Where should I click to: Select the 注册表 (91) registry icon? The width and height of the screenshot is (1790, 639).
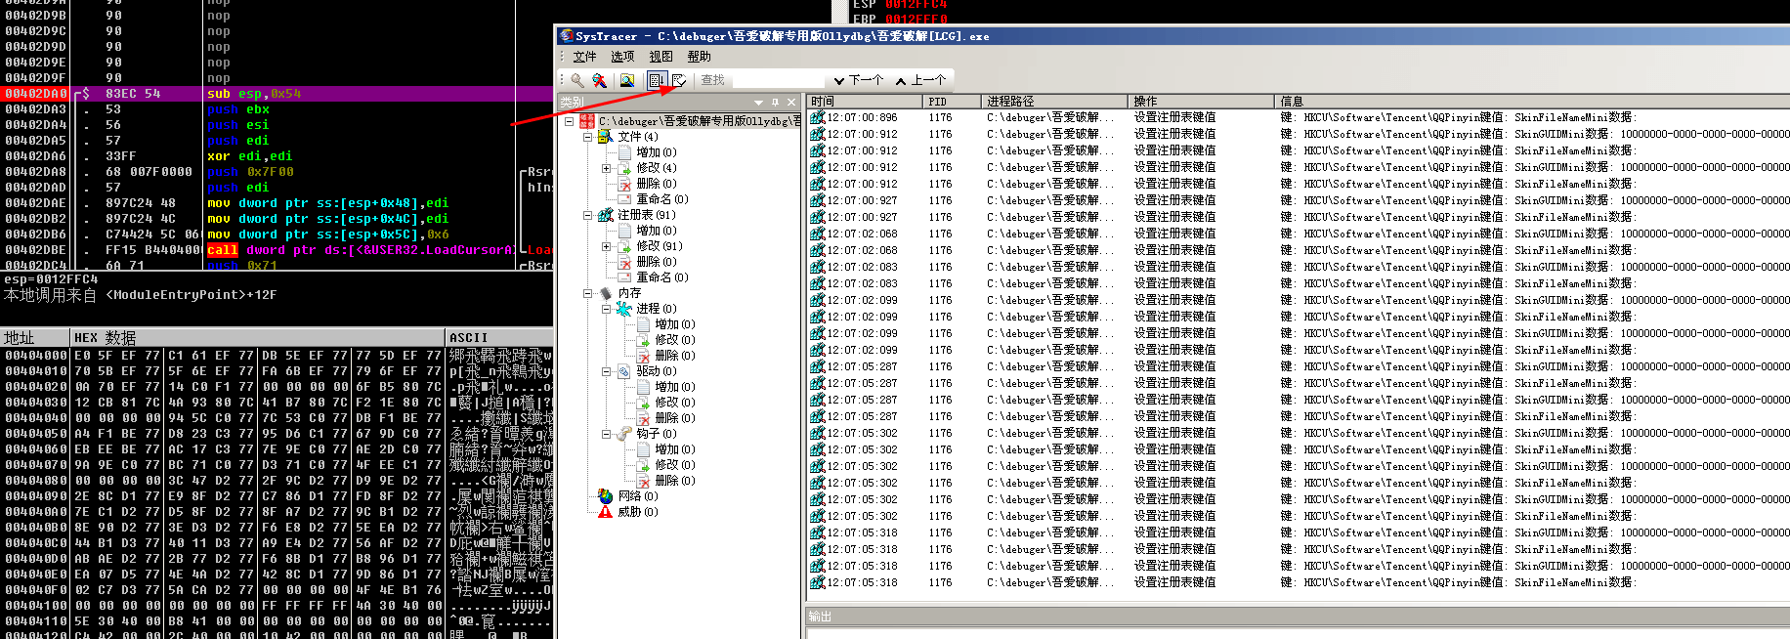[606, 215]
